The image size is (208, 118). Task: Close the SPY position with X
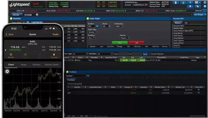[x=199, y=93]
